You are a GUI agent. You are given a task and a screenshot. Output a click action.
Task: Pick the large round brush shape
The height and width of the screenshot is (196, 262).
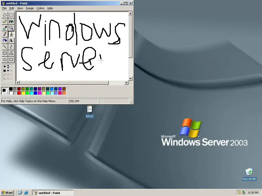5,67
